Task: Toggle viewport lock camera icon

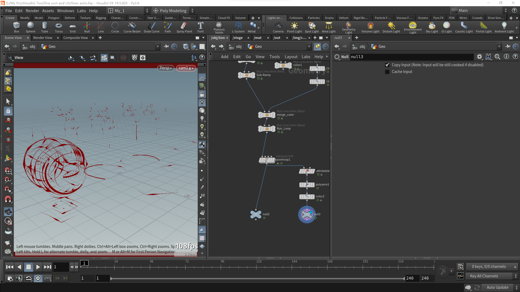Action: 202,94
